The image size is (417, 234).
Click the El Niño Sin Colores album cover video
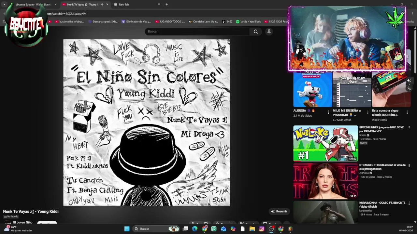pyautogui.click(x=147, y=123)
